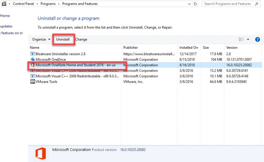Click the Uninstall button
The width and height of the screenshot is (264, 162).
point(63,39)
